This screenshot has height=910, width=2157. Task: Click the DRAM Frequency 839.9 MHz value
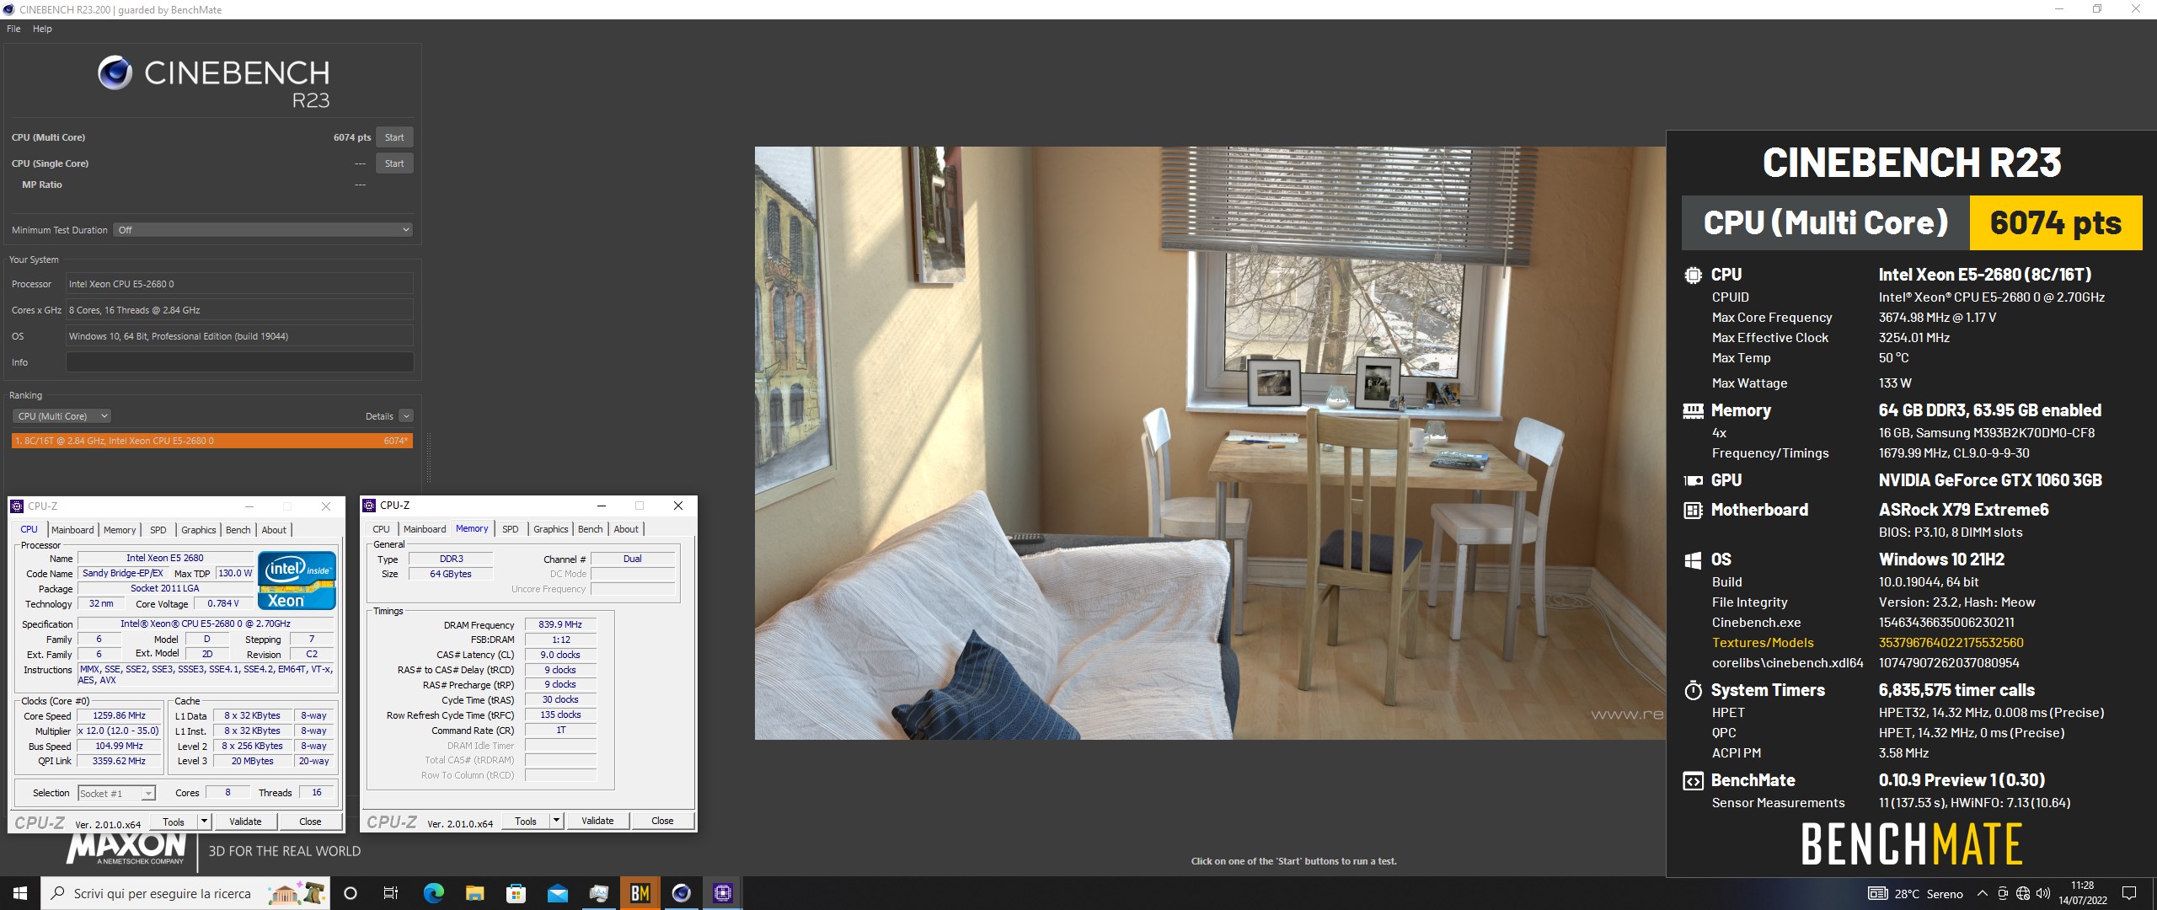coord(560,624)
